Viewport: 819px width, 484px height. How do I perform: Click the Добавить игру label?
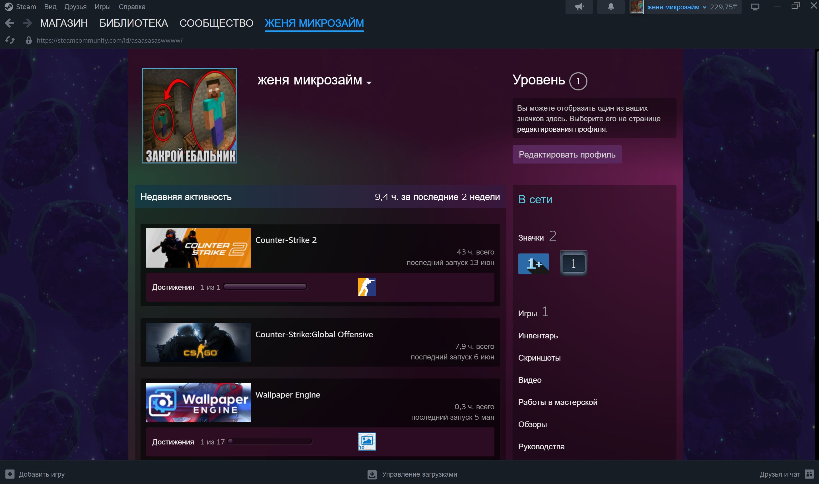coord(42,474)
